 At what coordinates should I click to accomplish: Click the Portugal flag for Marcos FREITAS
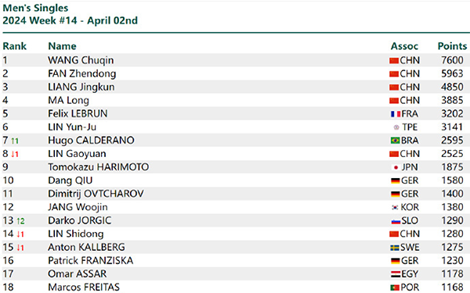[x=395, y=288]
